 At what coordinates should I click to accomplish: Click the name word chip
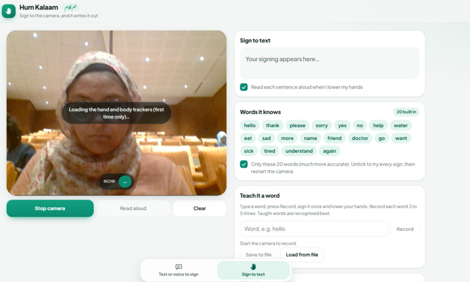[x=310, y=138]
